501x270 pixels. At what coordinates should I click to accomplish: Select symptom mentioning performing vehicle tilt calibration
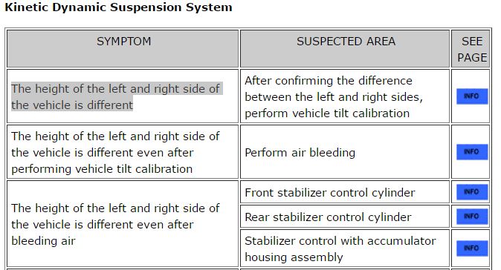(x=116, y=152)
